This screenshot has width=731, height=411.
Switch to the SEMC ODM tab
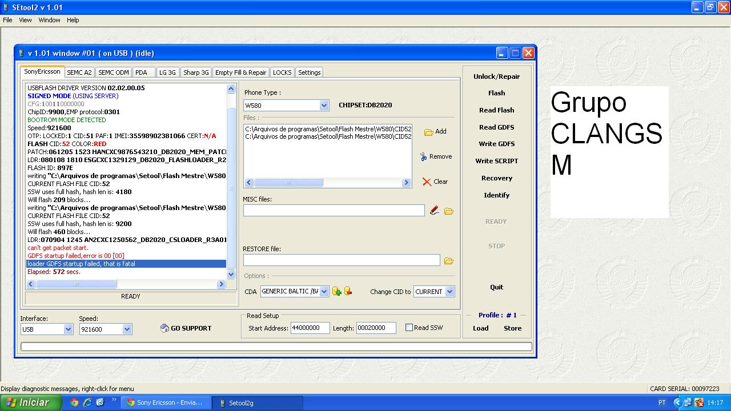114,72
